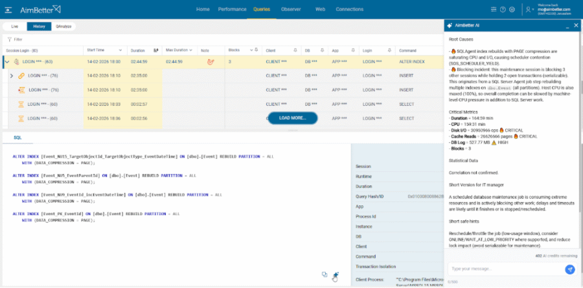Minimize the AimBetter AI panel
This screenshot has height=288, width=583.
(x=566, y=26)
